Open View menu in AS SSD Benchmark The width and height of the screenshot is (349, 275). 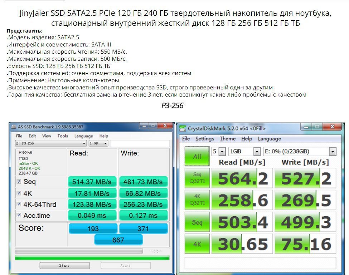click(47, 136)
